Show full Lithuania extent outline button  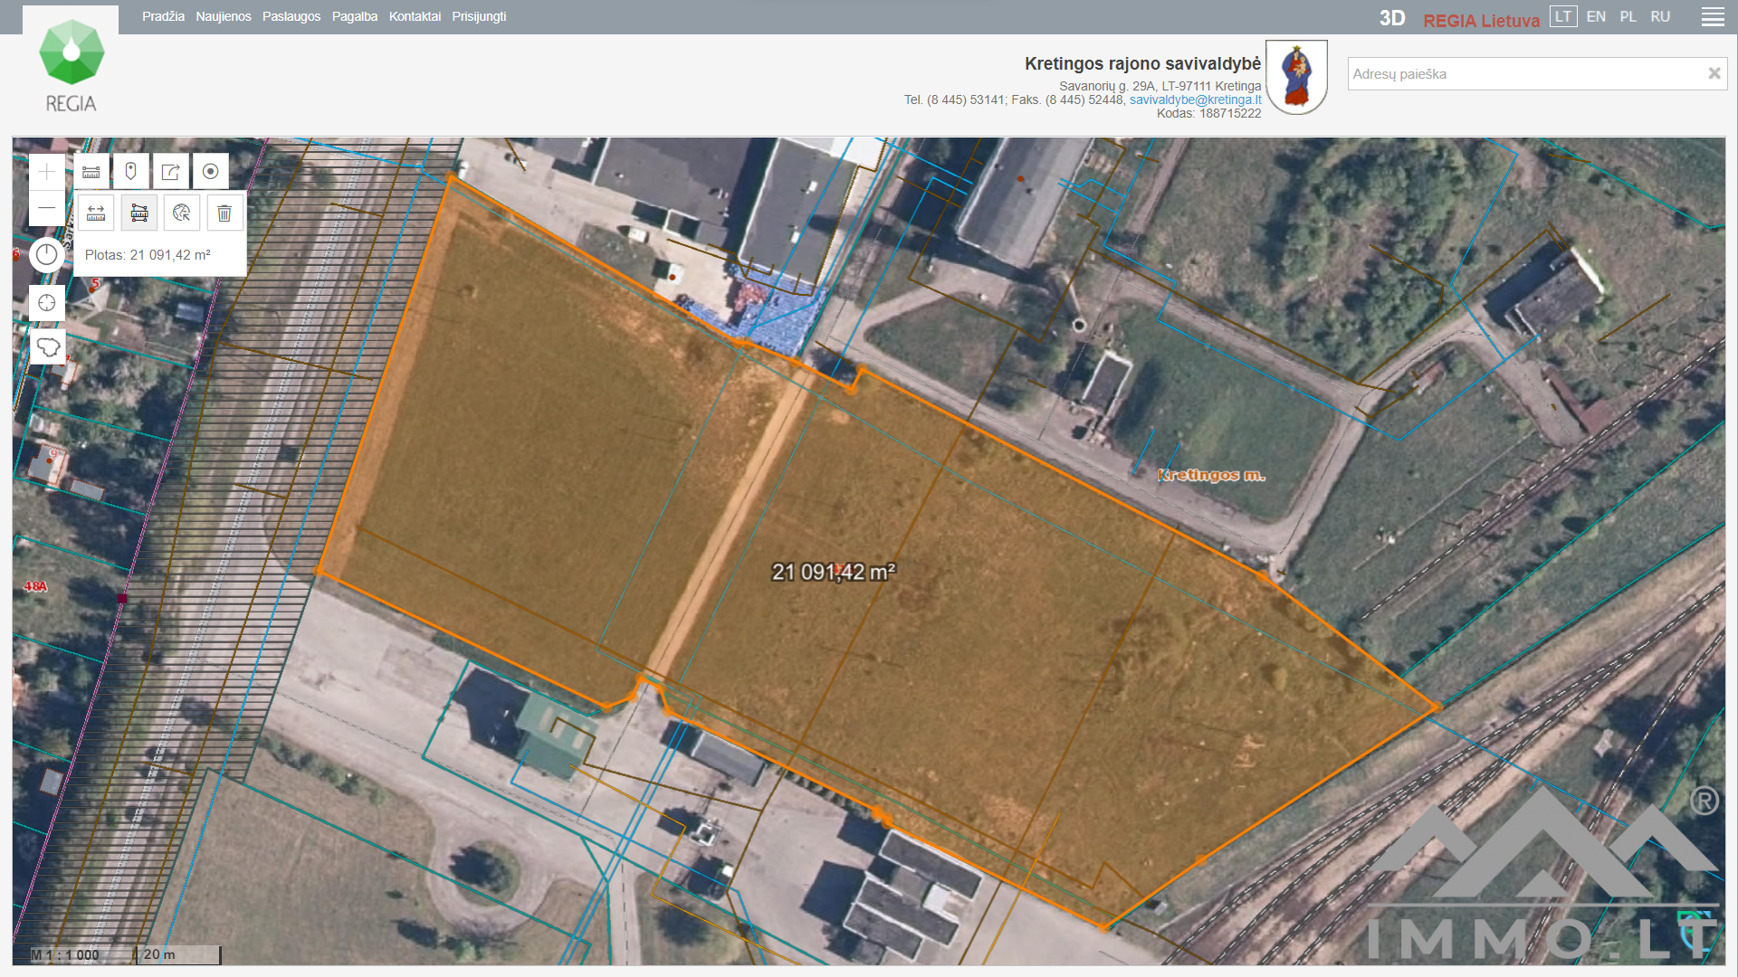[47, 346]
